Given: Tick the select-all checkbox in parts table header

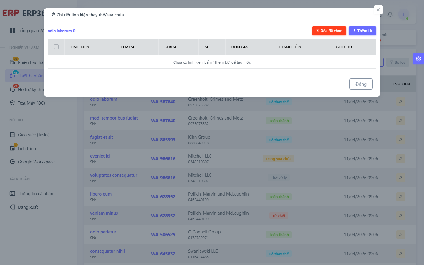Looking at the screenshot, I should [x=56, y=47].
